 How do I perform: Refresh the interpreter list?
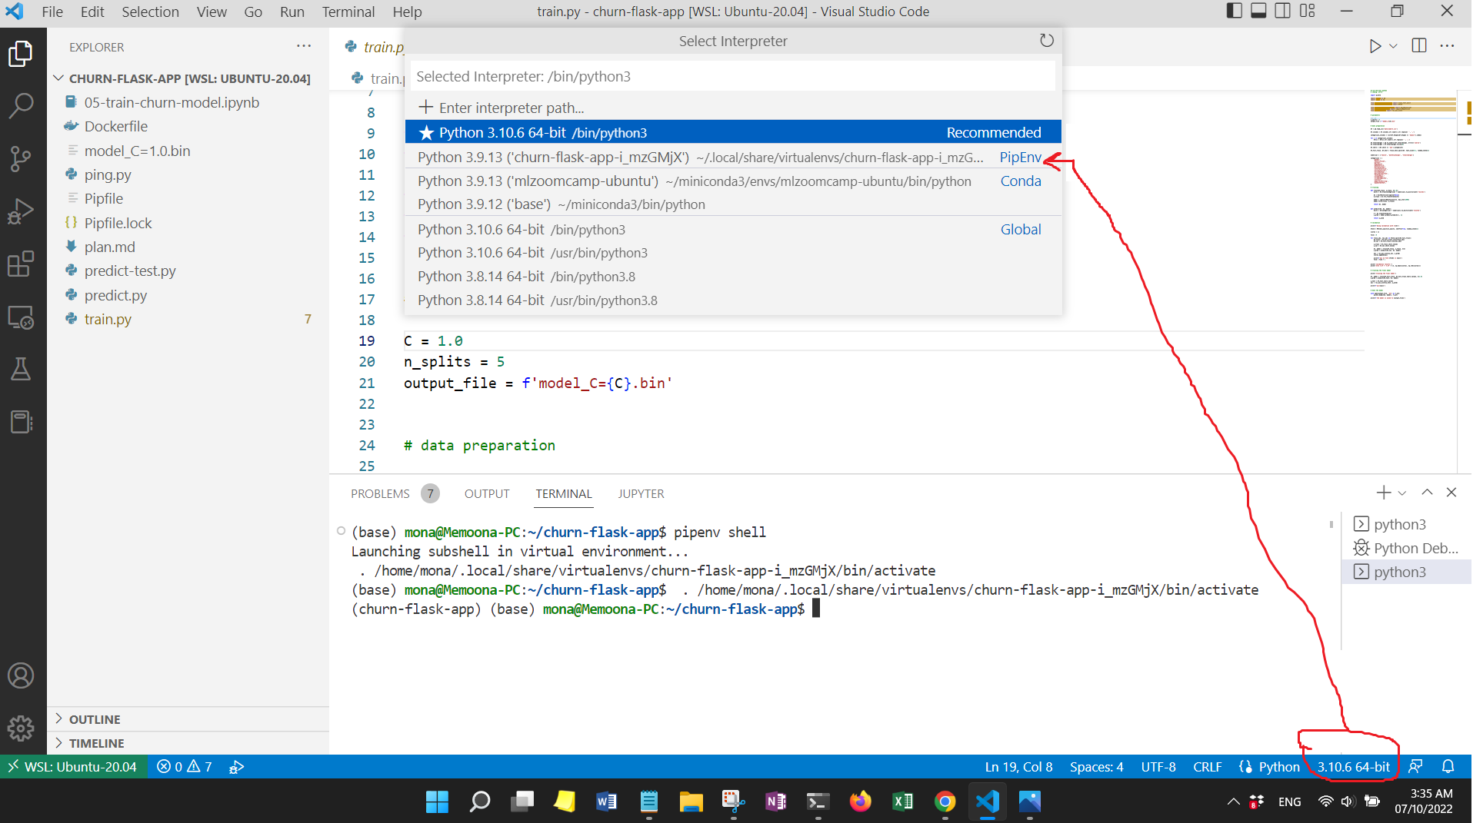(x=1046, y=41)
